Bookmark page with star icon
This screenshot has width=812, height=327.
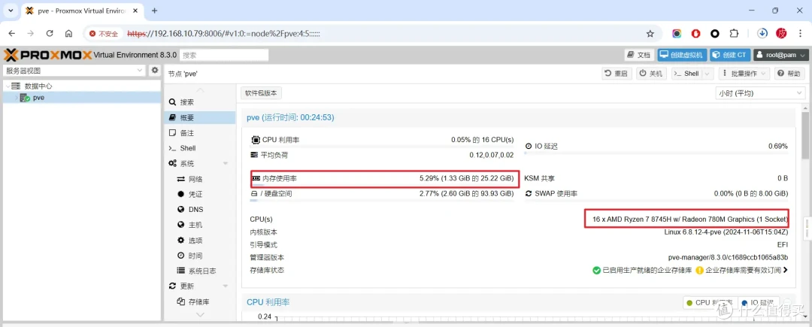pyautogui.click(x=650, y=34)
